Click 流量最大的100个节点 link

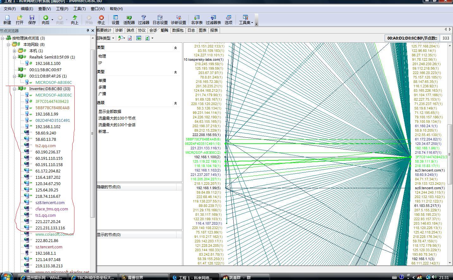click(x=117, y=118)
